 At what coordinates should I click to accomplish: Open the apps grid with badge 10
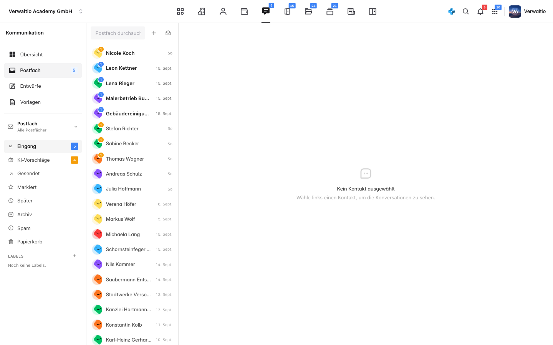[x=495, y=11]
